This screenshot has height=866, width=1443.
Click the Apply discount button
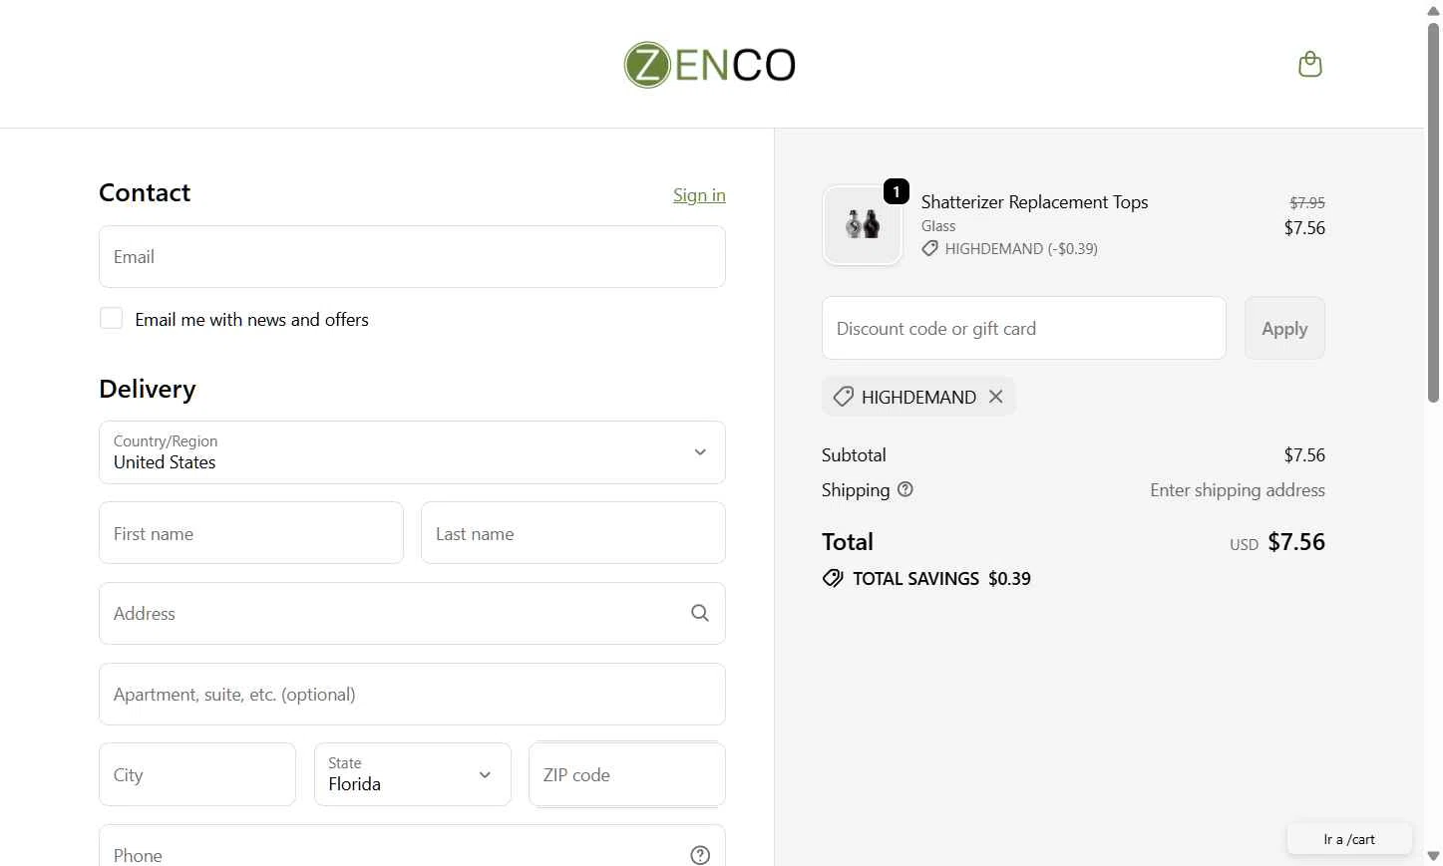click(1284, 328)
